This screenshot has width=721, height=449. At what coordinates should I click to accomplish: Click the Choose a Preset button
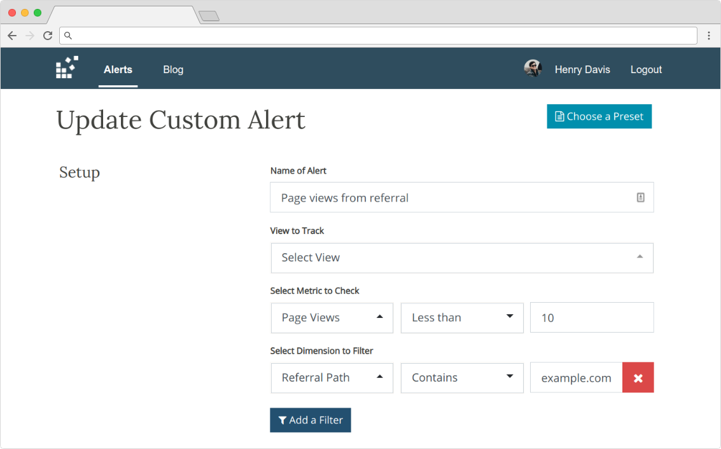[599, 116]
